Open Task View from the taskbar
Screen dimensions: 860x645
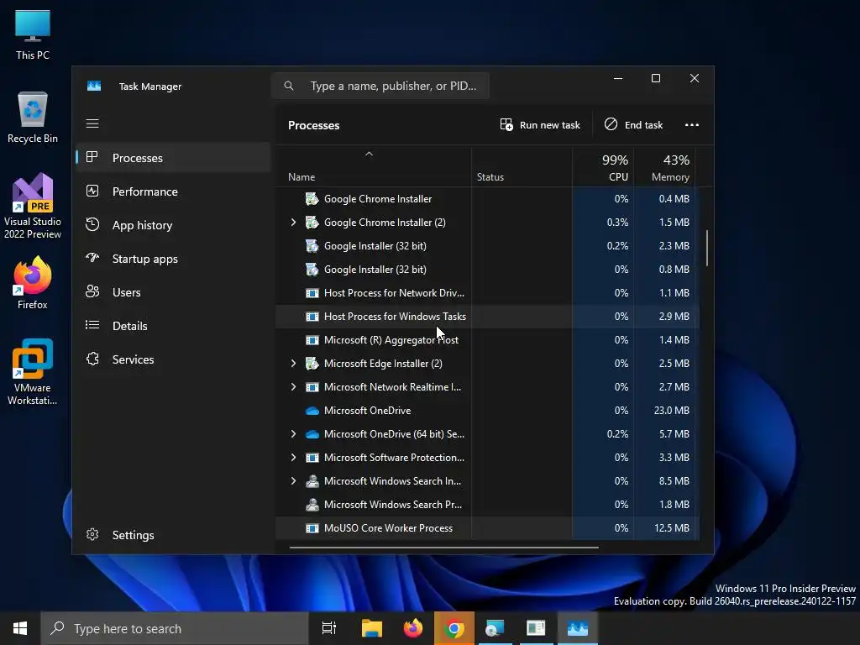click(x=329, y=628)
